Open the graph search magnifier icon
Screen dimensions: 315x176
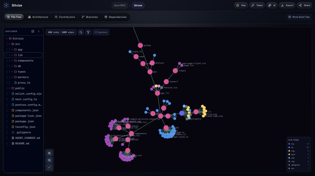pos(81,32)
